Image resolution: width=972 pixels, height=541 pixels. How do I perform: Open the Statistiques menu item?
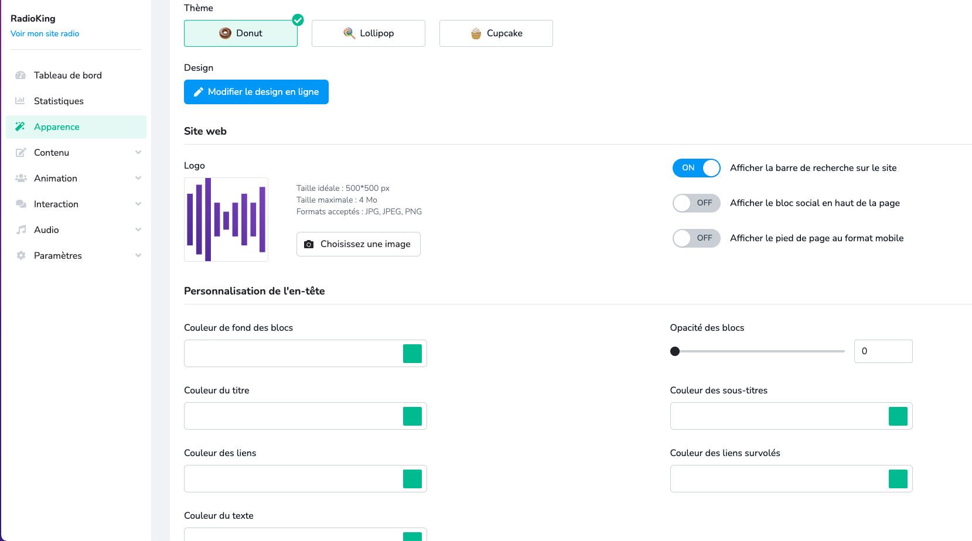(59, 101)
